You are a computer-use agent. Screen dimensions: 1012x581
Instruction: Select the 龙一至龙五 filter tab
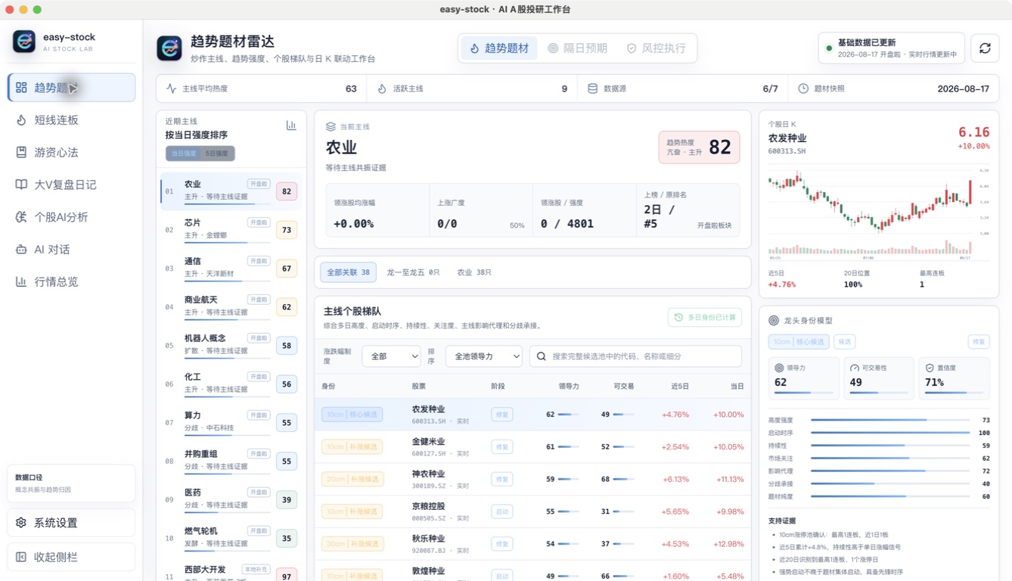click(x=413, y=272)
